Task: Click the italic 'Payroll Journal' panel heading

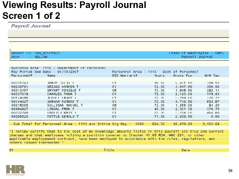Action: coord(31,26)
